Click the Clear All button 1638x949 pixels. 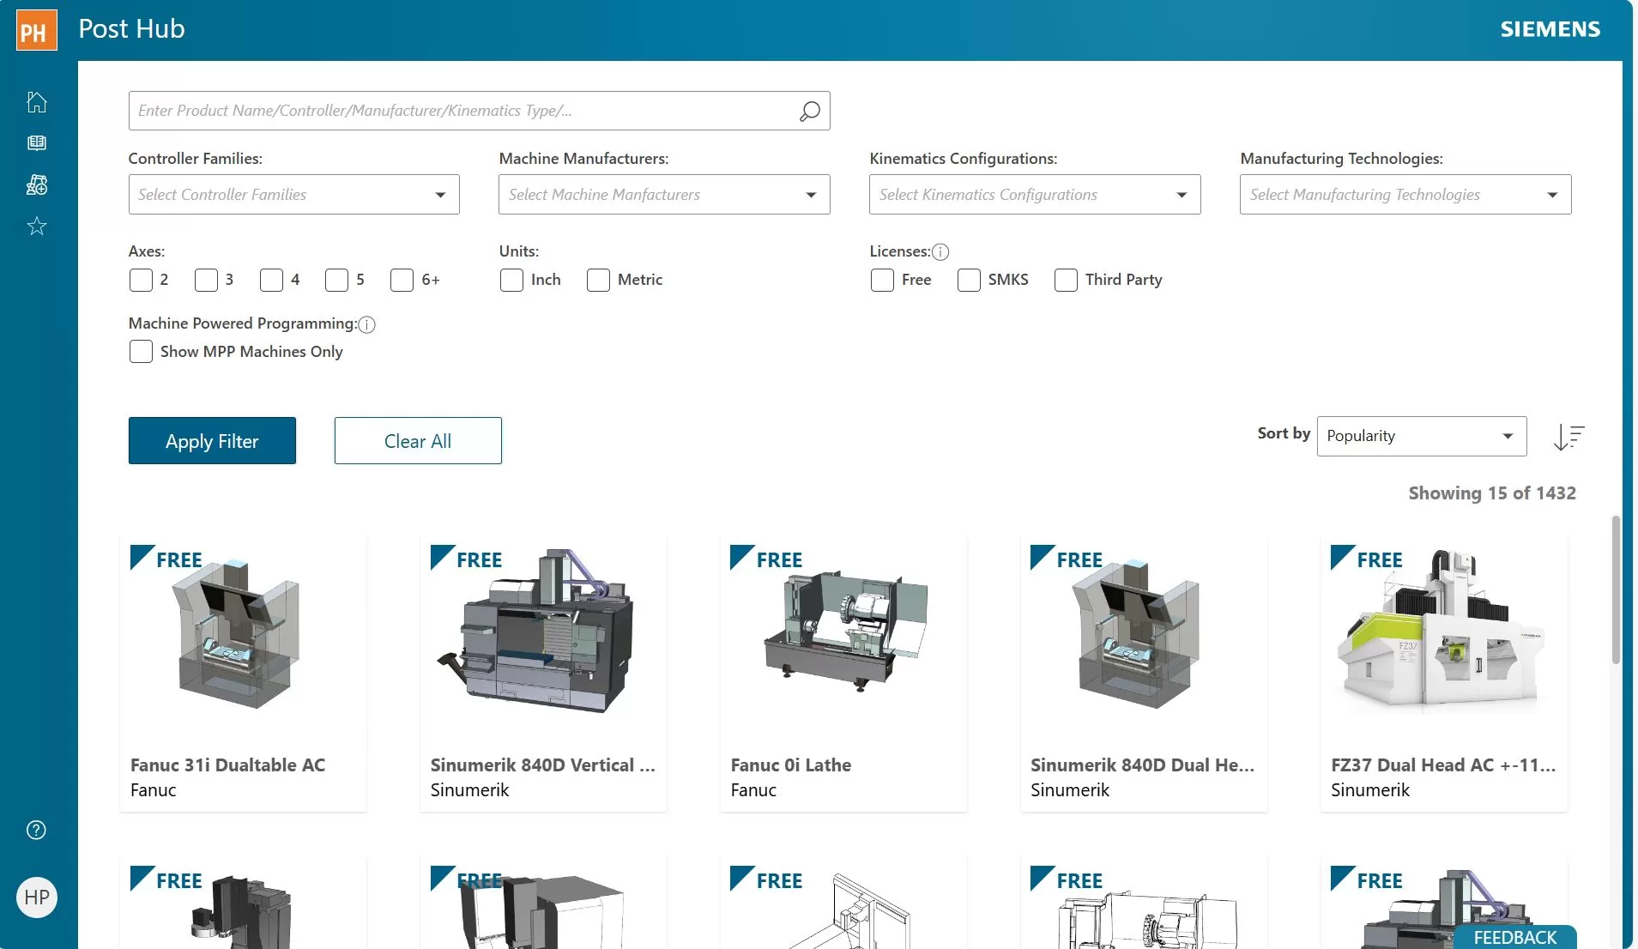418,441
